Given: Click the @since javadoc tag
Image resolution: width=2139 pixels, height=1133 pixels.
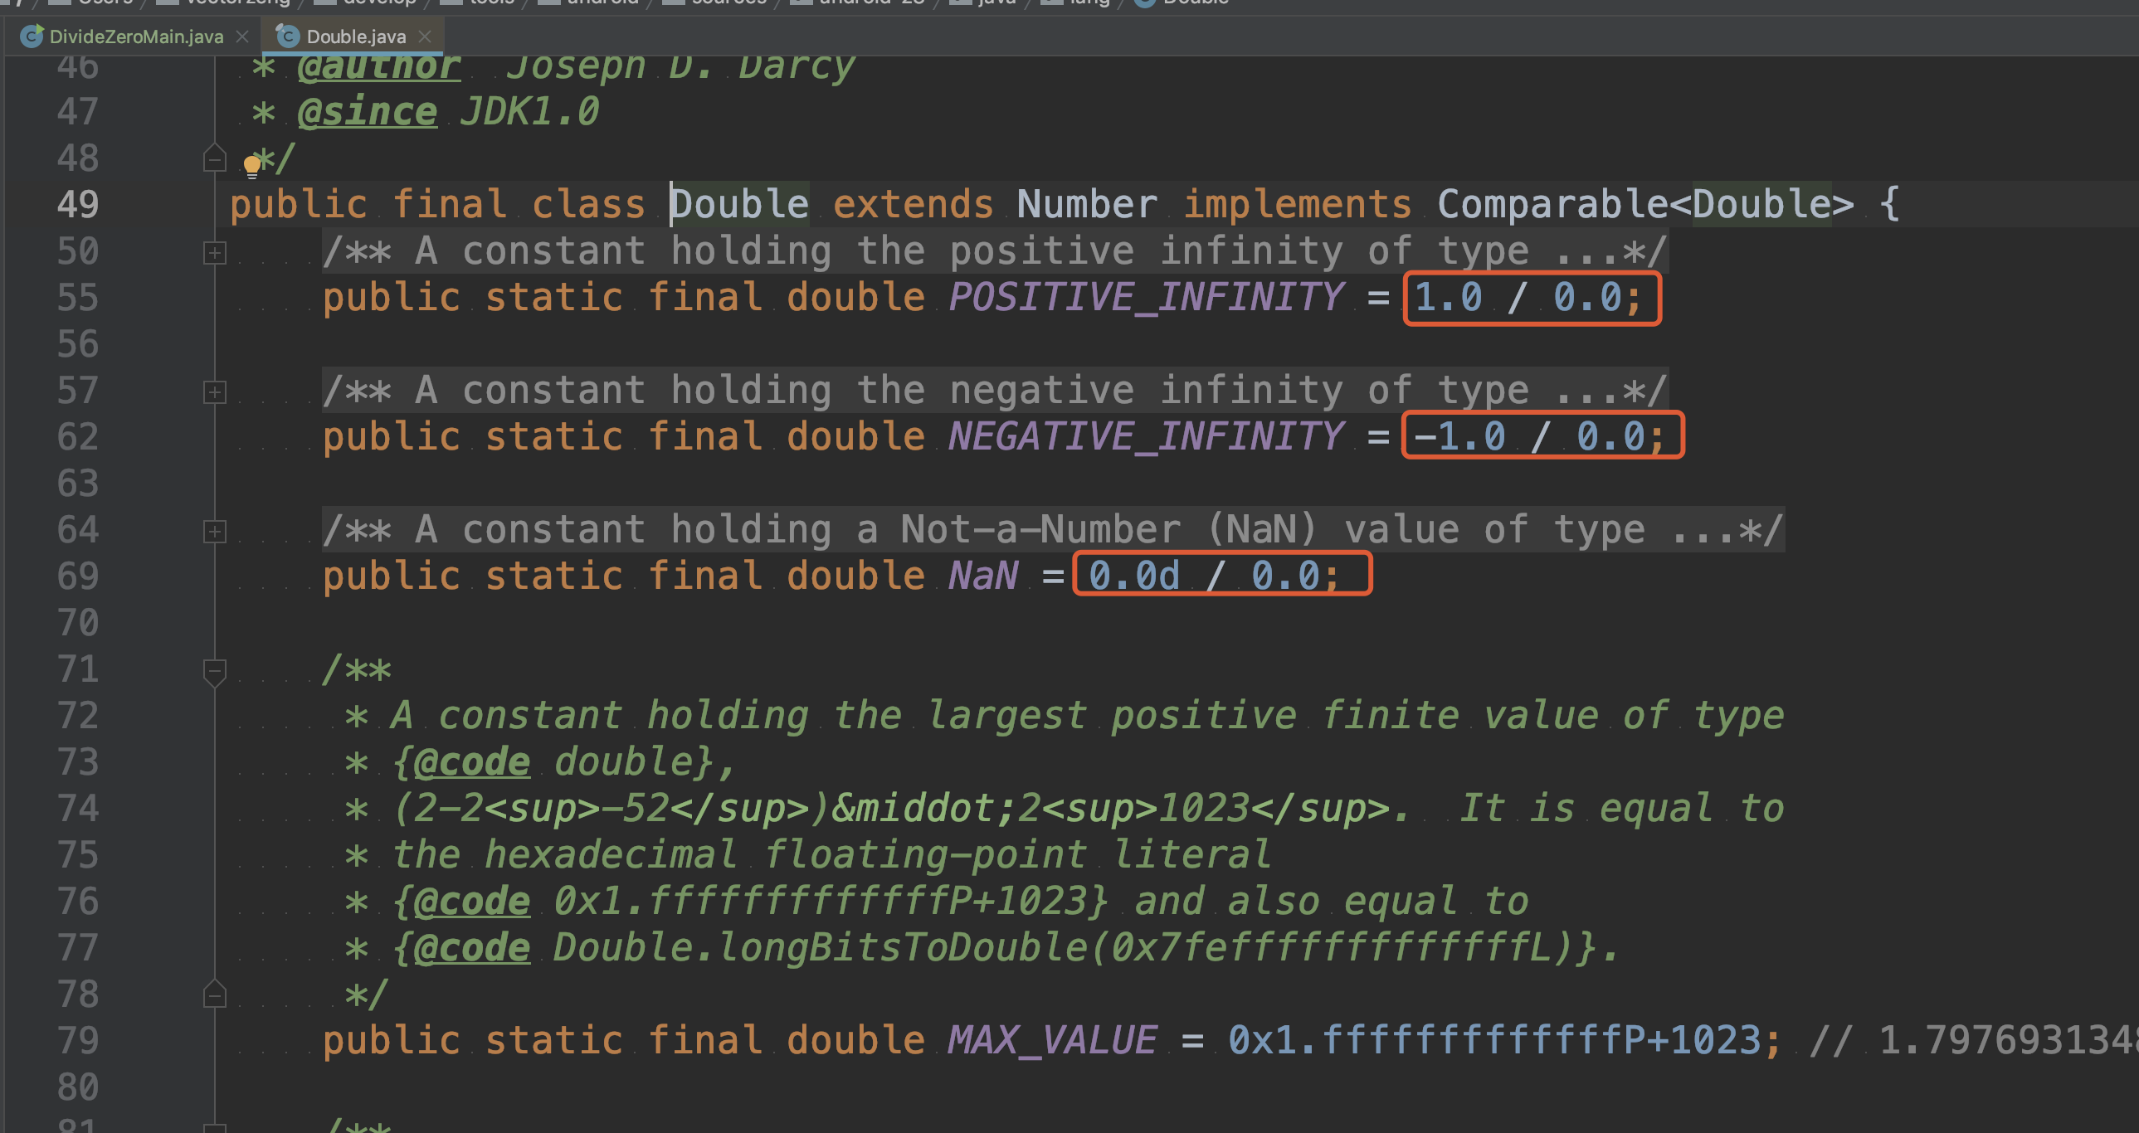Looking at the screenshot, I should coord(367,111).
